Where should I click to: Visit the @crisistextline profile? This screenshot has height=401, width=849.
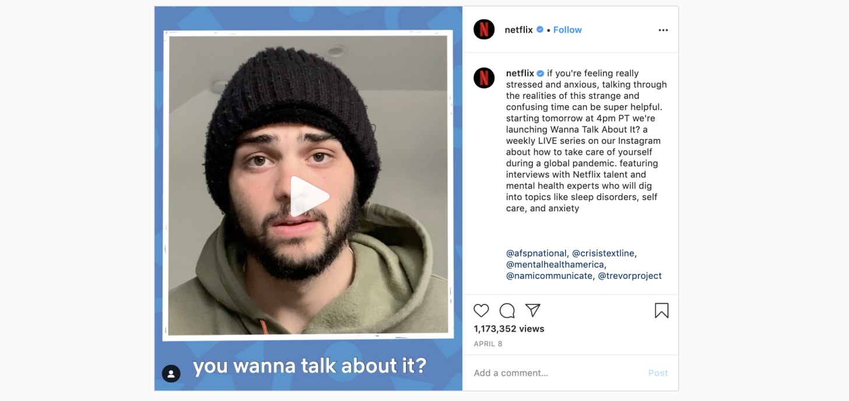tap(604, 253)
